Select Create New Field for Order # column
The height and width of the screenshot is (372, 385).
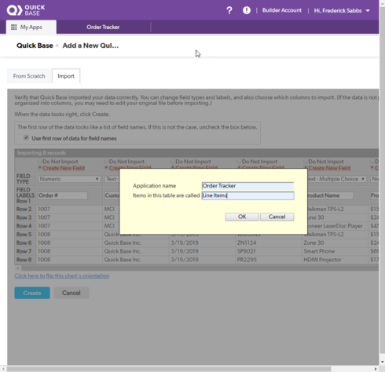pyautogui.click(x=40, y=167)
